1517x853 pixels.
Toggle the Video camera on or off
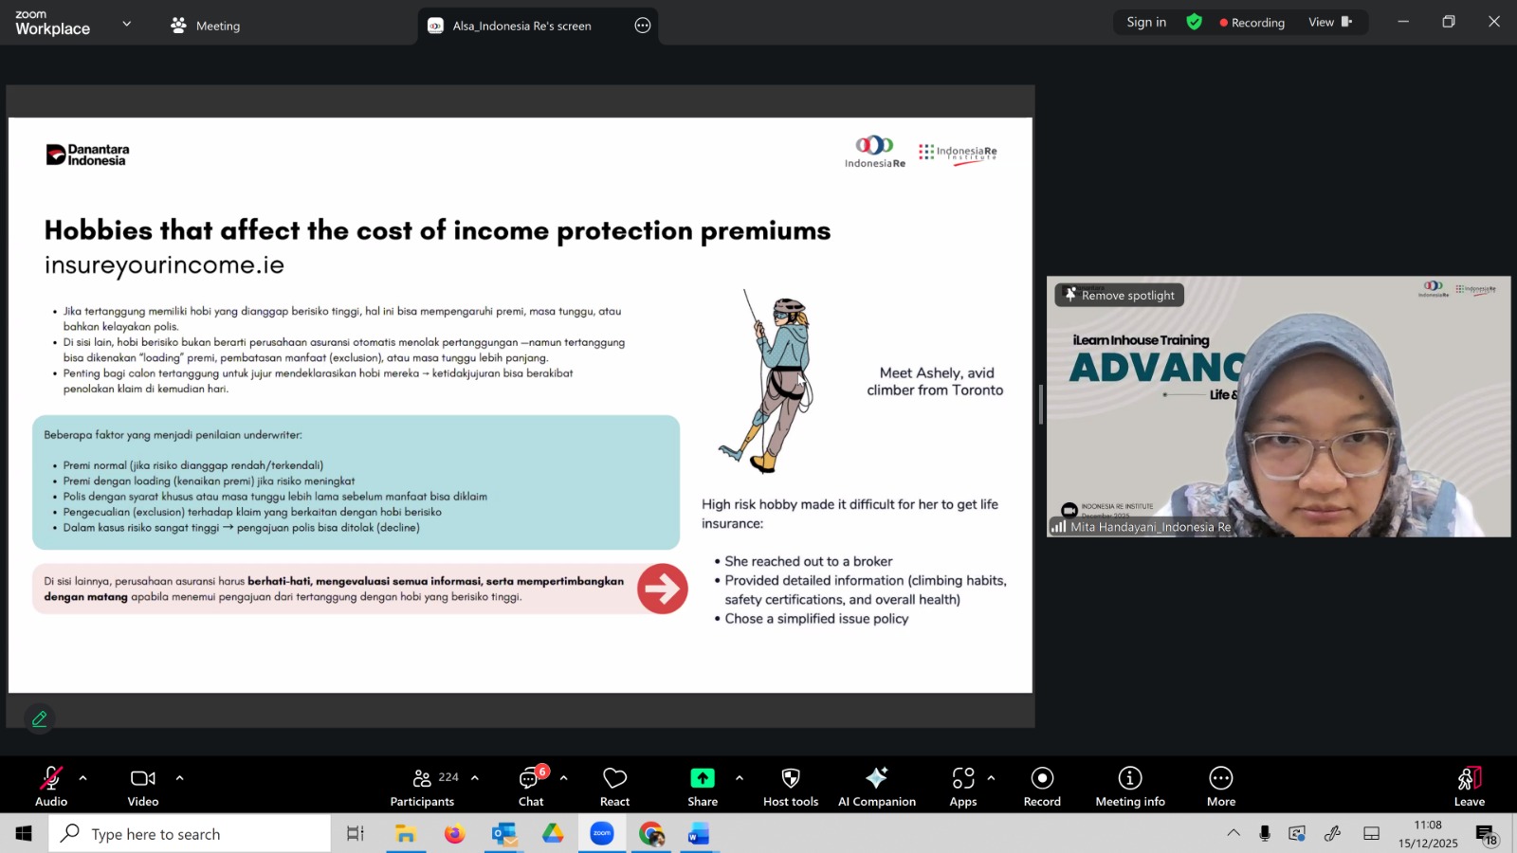pos(143,787)
